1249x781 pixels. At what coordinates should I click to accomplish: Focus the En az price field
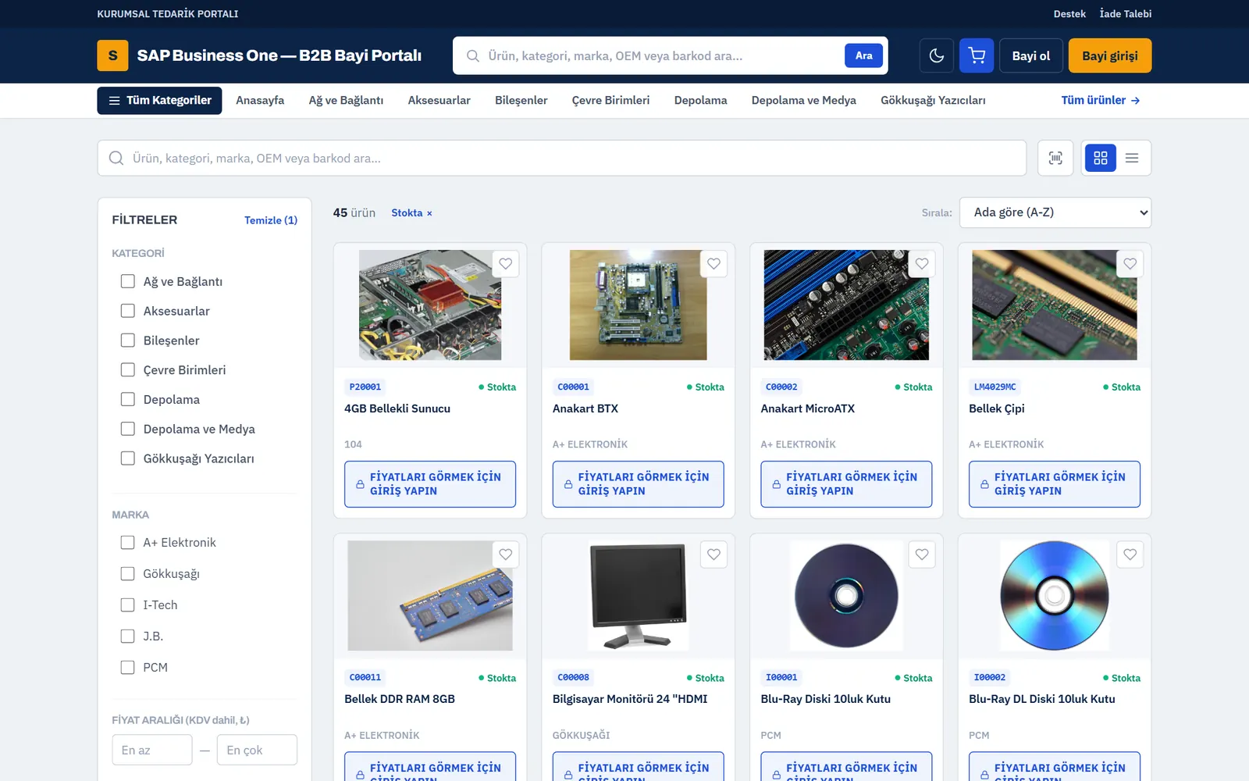(152, 750)
